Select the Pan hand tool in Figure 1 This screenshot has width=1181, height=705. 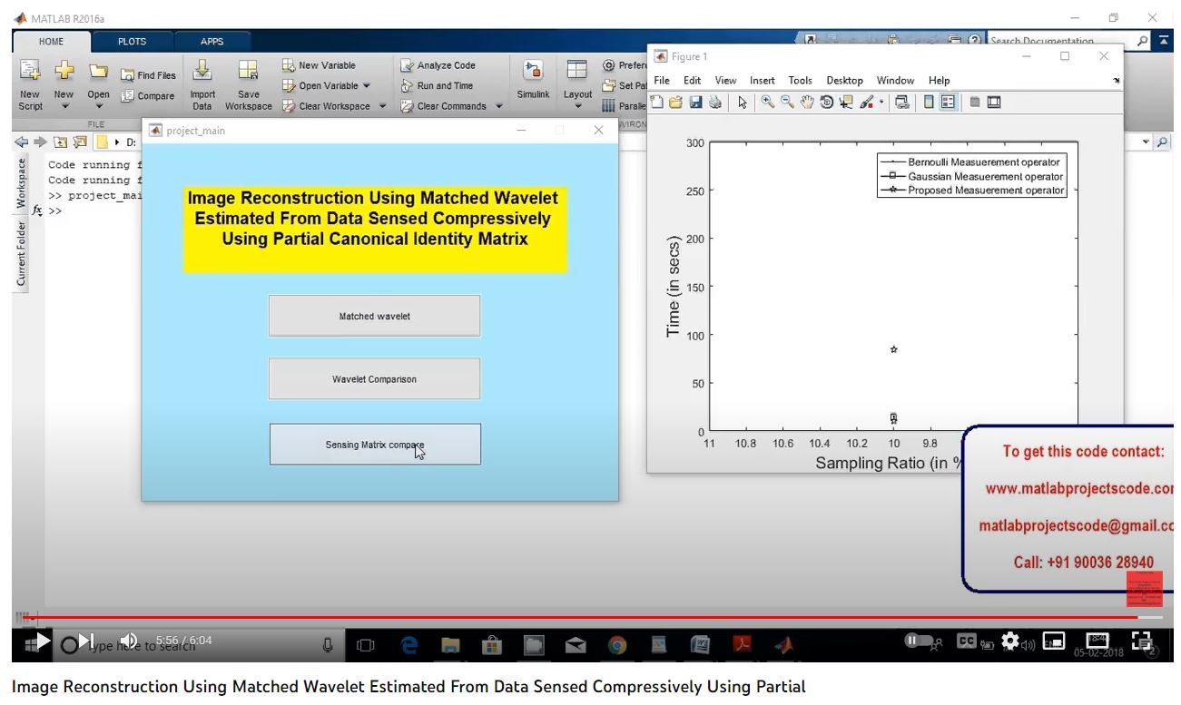pyautogui.click(x=807, y=103)
